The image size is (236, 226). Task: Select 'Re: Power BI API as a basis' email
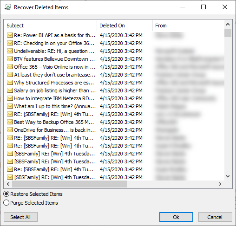tap(55, 35)
